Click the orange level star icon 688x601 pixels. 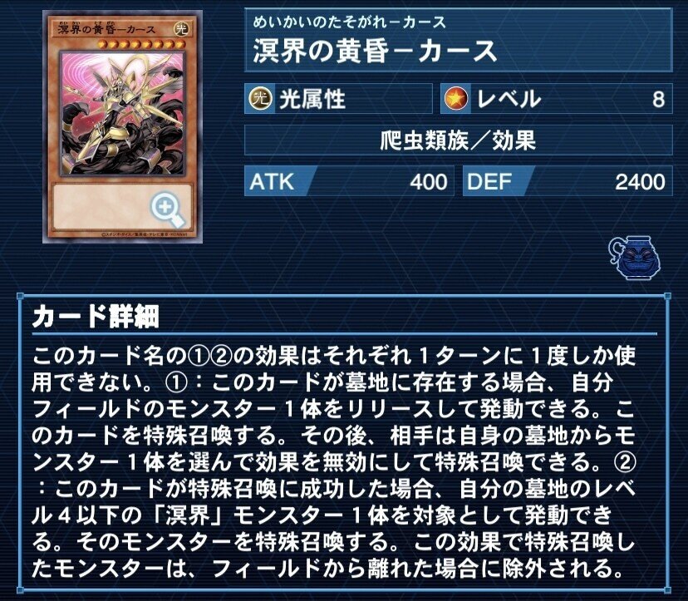click(x=456, y=99)
